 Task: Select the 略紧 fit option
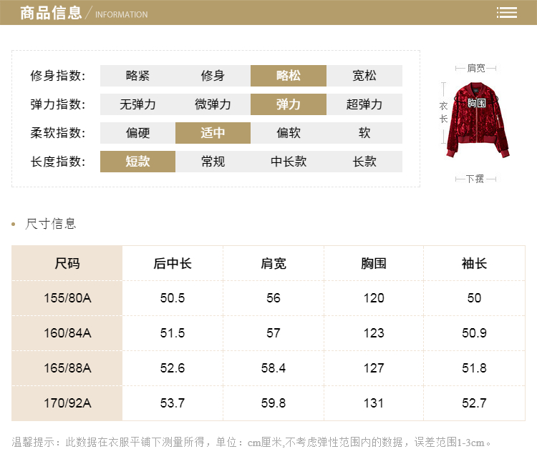(137, 76)
